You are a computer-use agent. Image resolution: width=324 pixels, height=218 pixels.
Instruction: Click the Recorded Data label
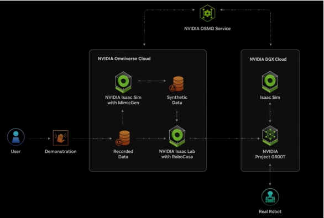123,154
